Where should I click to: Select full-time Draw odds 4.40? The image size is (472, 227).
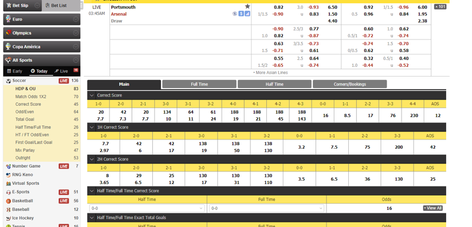[332, 21]
